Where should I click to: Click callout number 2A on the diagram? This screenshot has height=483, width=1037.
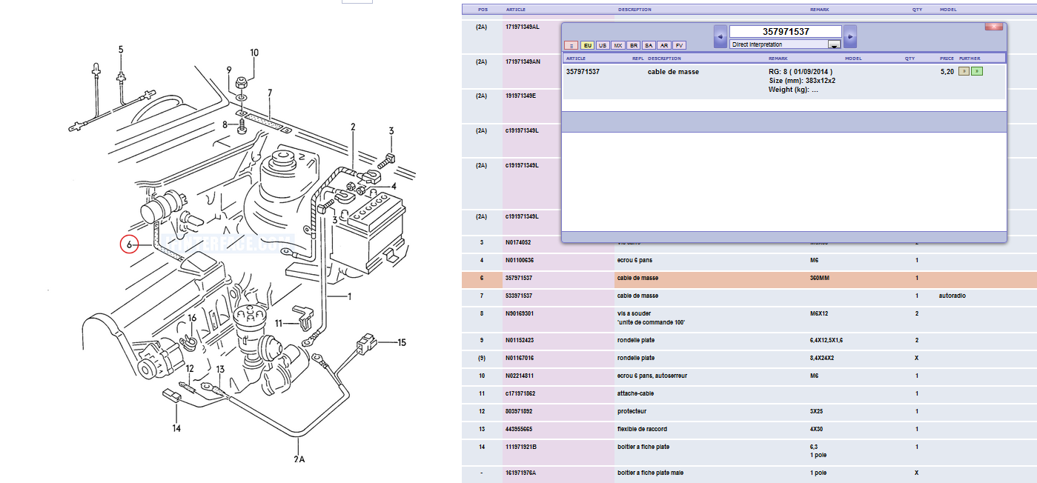pos(299,459)
